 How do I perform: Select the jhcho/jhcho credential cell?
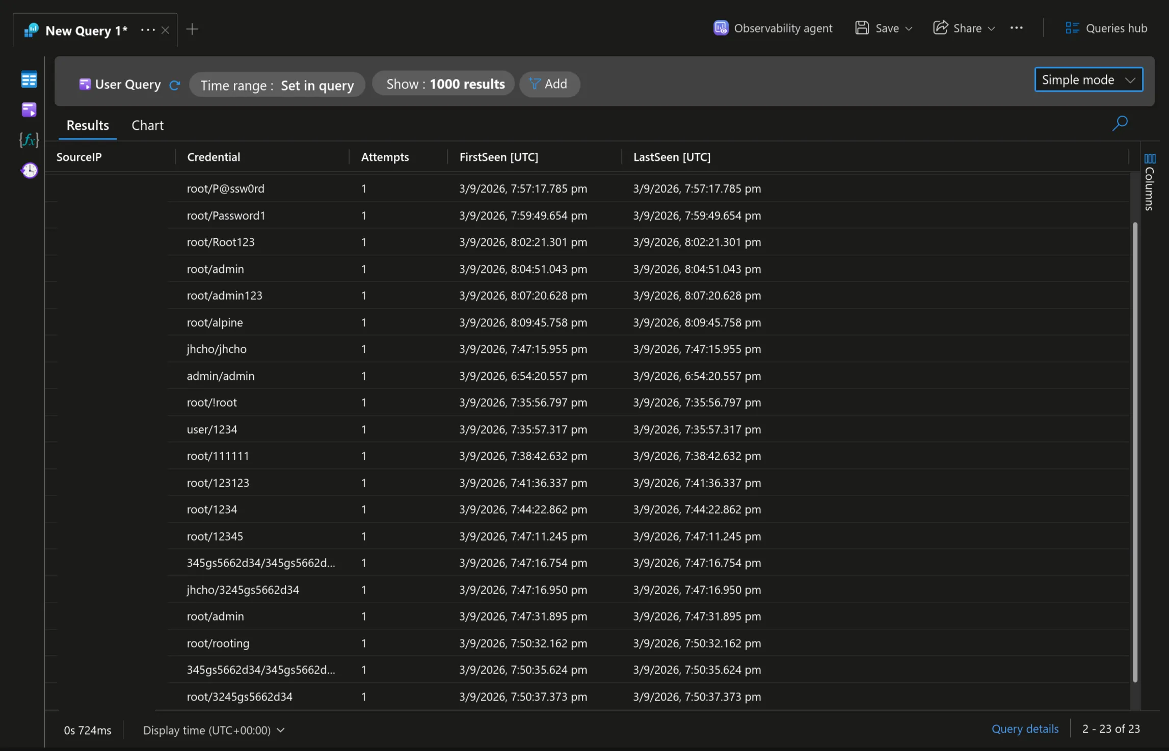pyautogui.click(x=217, y=349)
